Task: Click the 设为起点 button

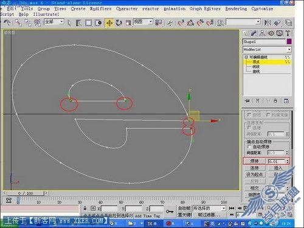Action: (x=254, y=174)
